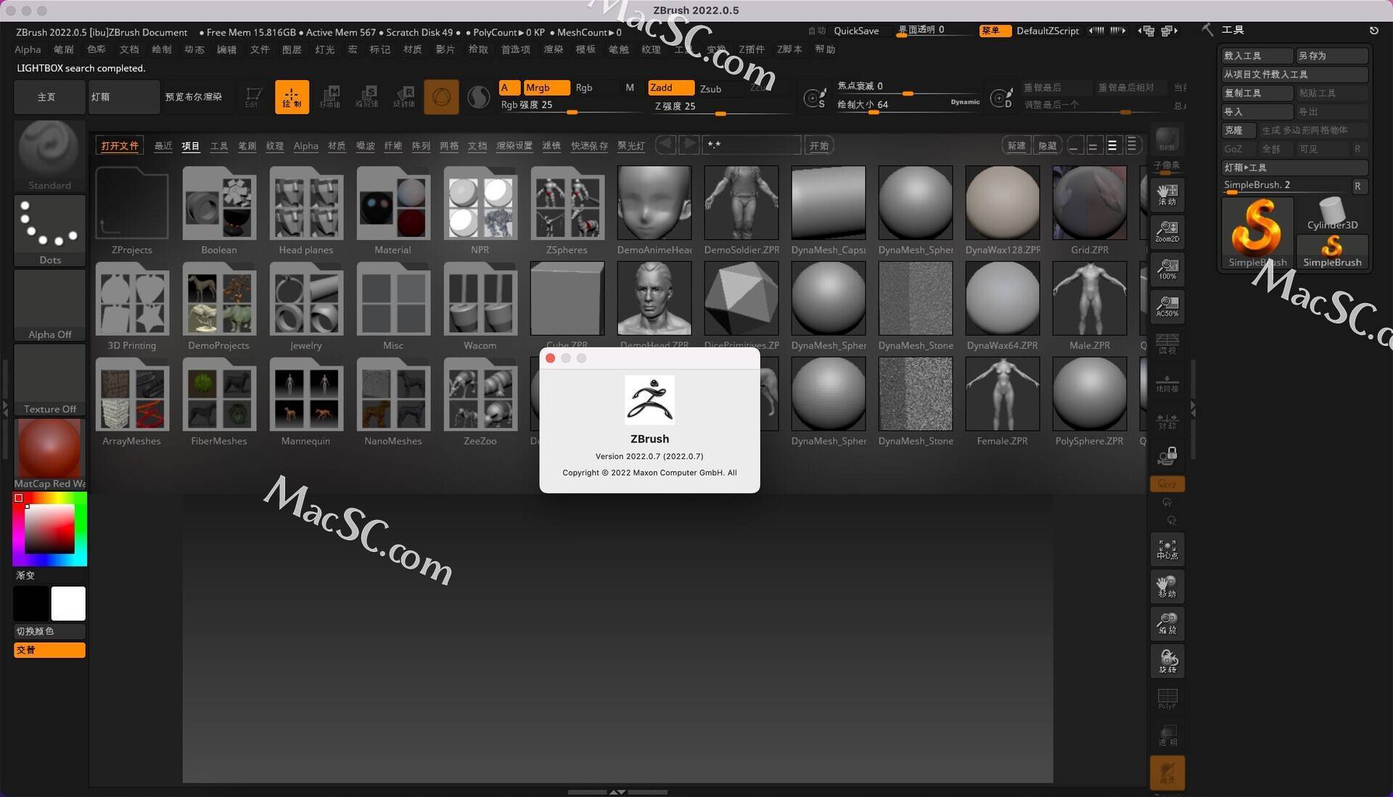Click the 克隆 clone button

tap(1239, 131)
